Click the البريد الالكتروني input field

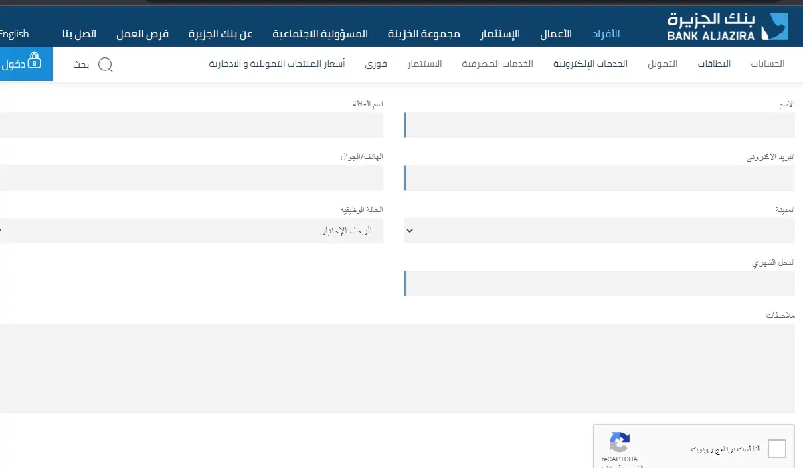[599, 178]
